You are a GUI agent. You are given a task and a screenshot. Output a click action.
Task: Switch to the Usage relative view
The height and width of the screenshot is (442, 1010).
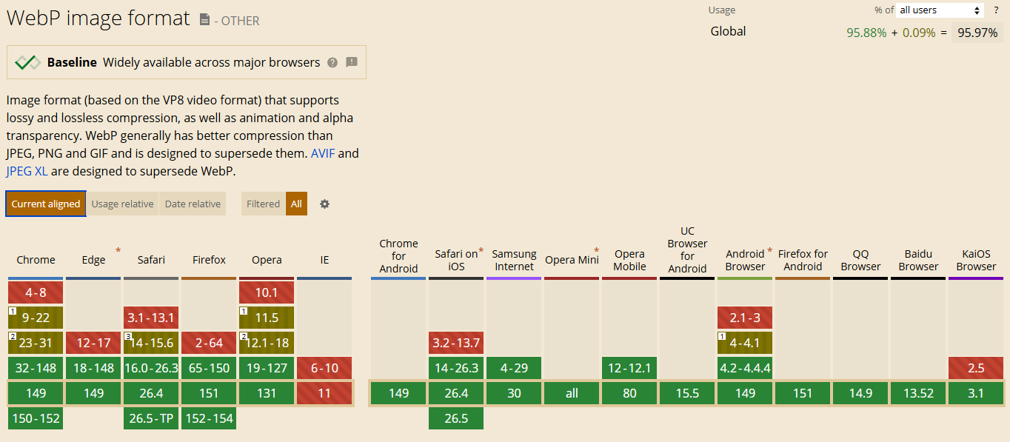[122, 204]
